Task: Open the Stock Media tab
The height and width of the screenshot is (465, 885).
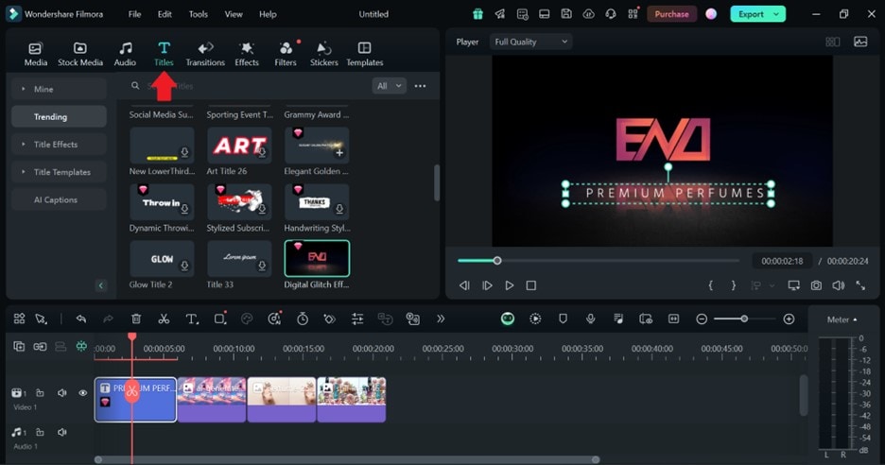Action: [80, 55]
